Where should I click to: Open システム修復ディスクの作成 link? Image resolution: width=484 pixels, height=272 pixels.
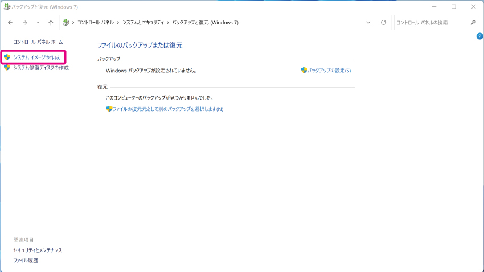(41, 68)
